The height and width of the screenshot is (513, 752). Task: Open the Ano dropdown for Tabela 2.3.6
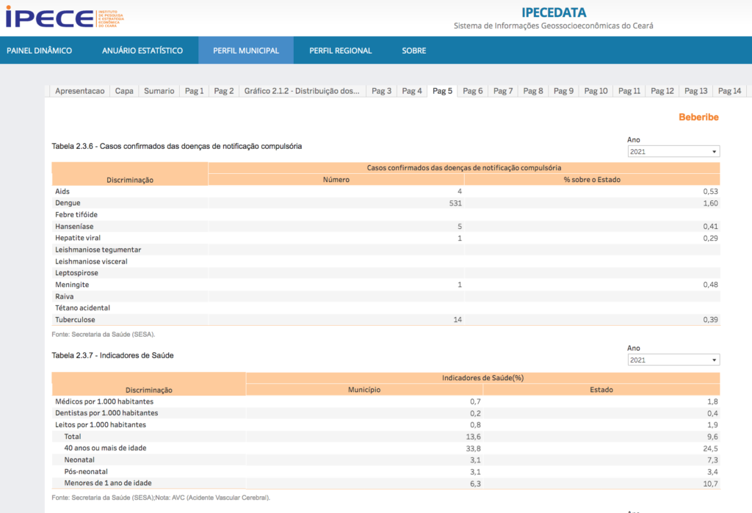tap(673, 151)
